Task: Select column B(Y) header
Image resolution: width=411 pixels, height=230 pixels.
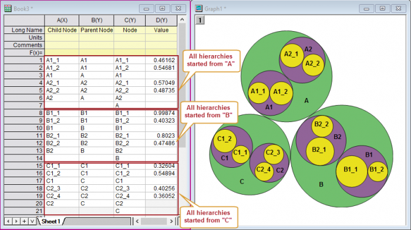Action: click(96, 21)
